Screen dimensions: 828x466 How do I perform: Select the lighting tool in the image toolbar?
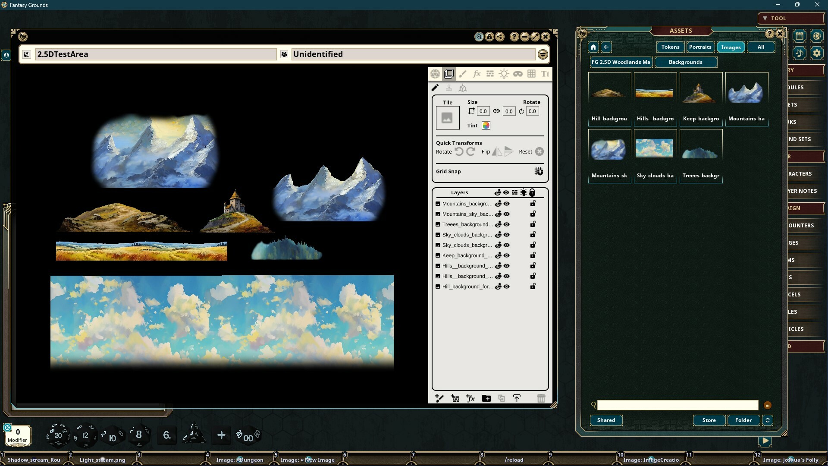point(504,73)
